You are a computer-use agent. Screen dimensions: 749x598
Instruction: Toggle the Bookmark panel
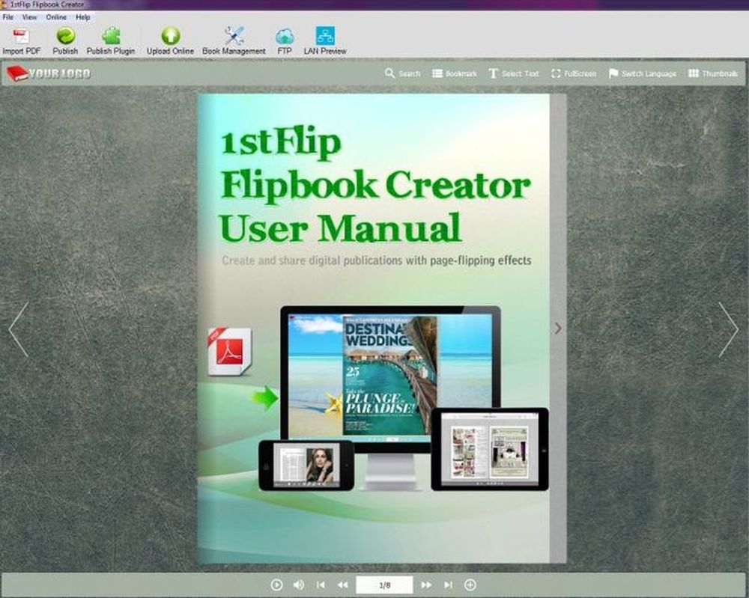[x=454, y=73]
